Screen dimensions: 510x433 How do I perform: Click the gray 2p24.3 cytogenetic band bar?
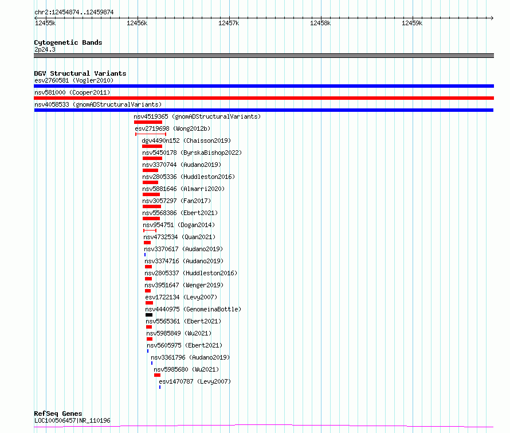point(264,56)
